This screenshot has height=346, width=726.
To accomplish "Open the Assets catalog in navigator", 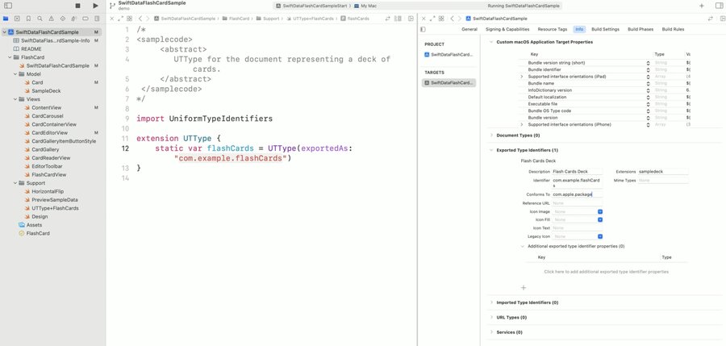I will [34, 225].
